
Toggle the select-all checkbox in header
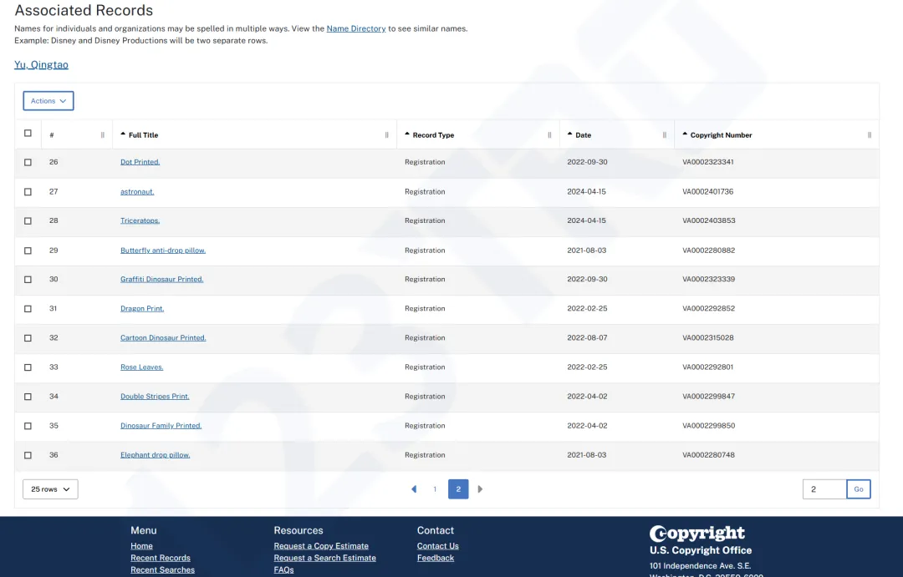28,134
